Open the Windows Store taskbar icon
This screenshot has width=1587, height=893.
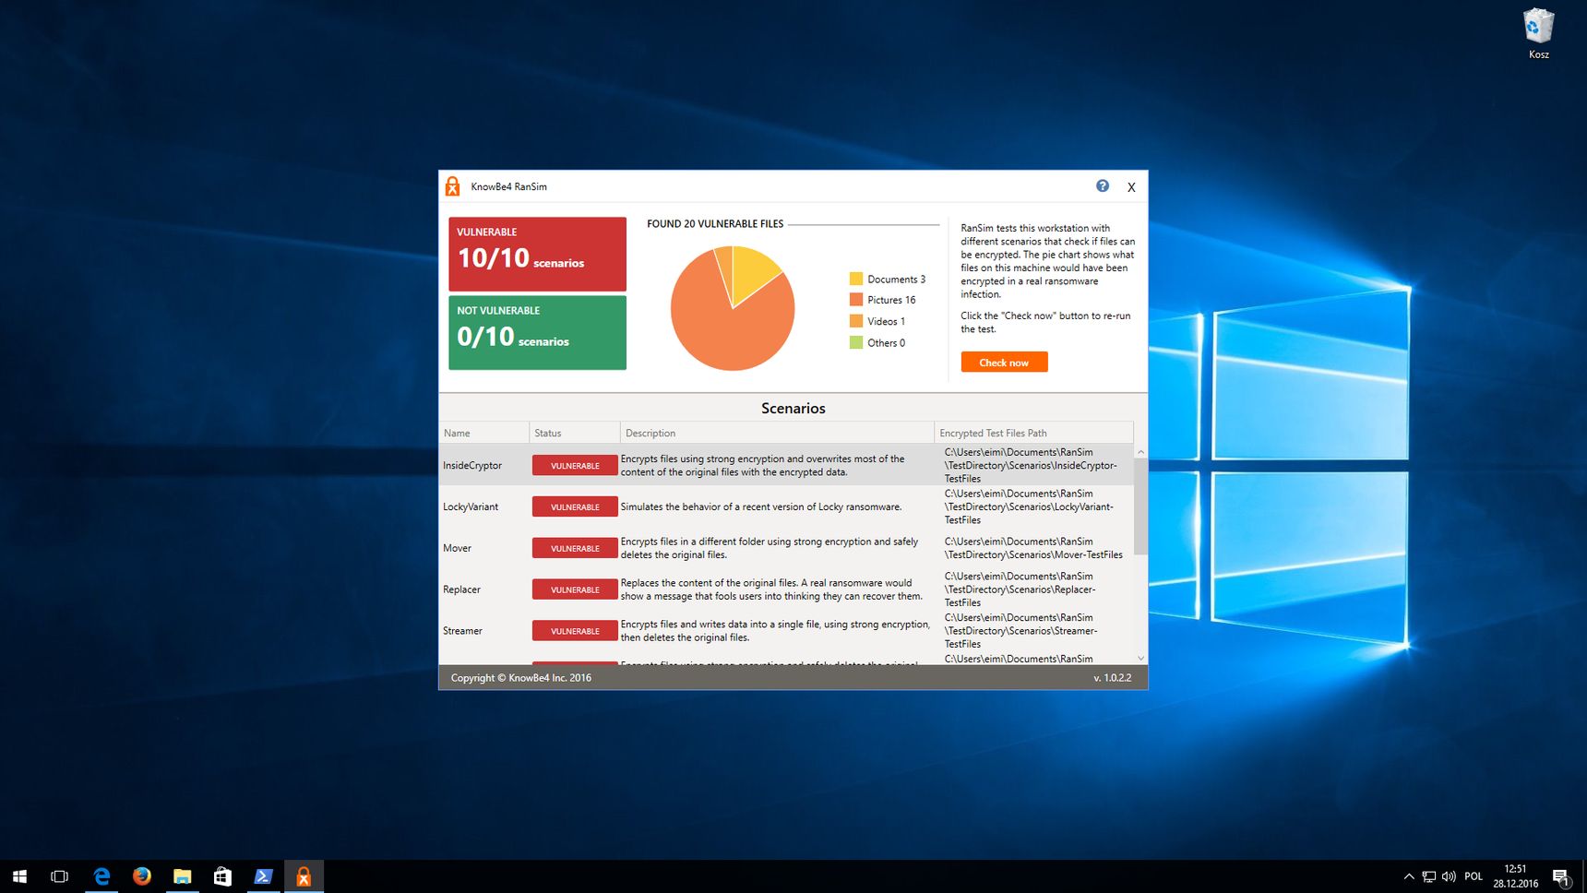222,876
